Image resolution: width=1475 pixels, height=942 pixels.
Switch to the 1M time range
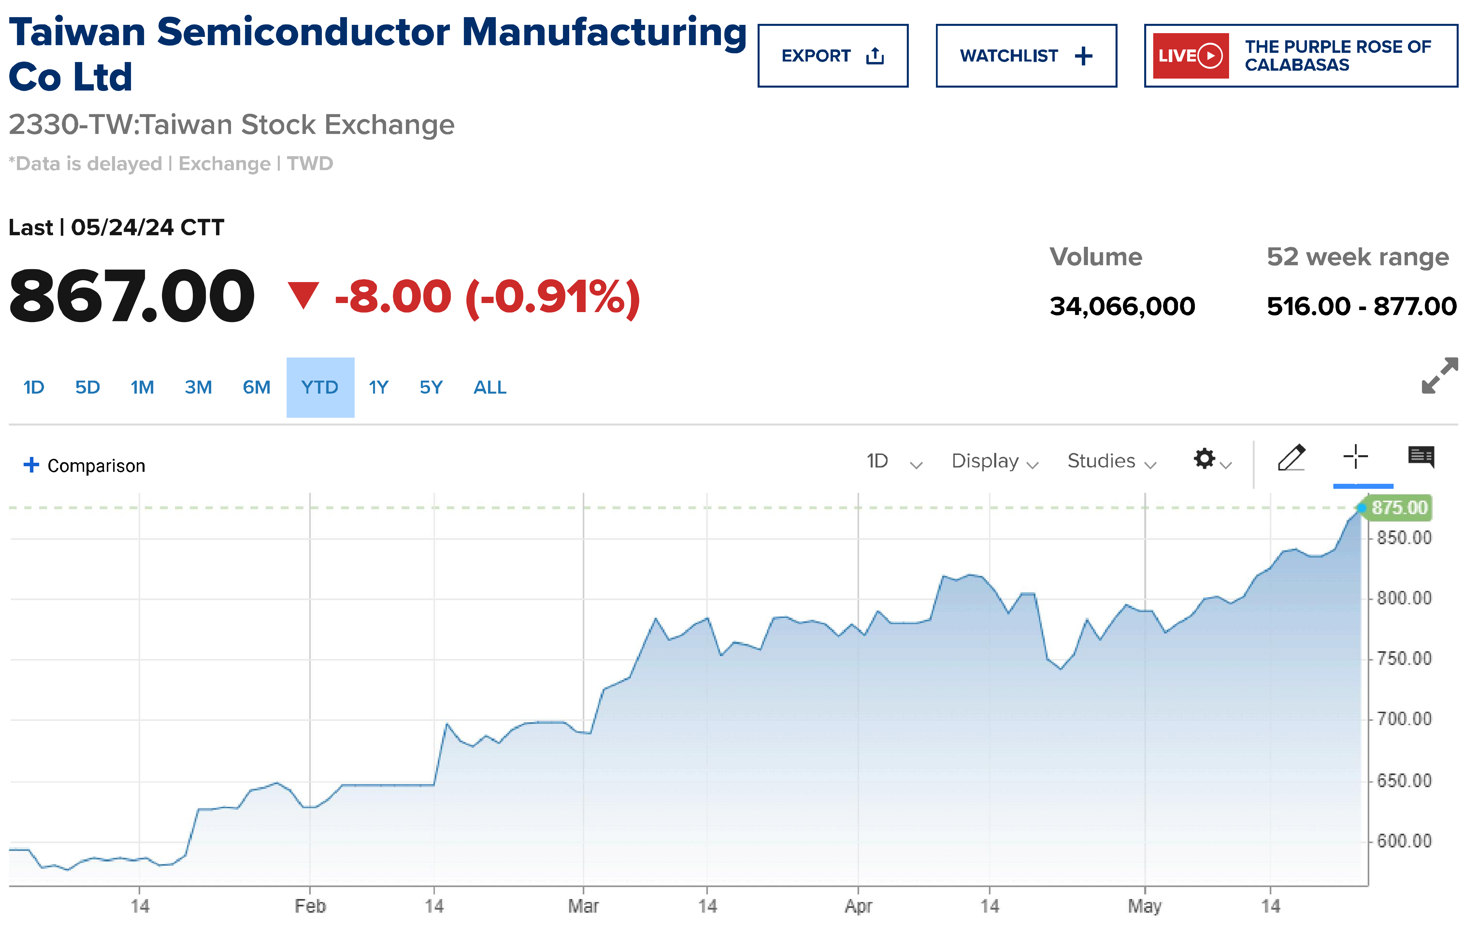coord(142,387)
